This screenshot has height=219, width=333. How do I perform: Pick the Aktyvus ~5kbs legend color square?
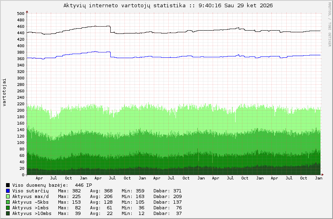[x=8, y=202]
